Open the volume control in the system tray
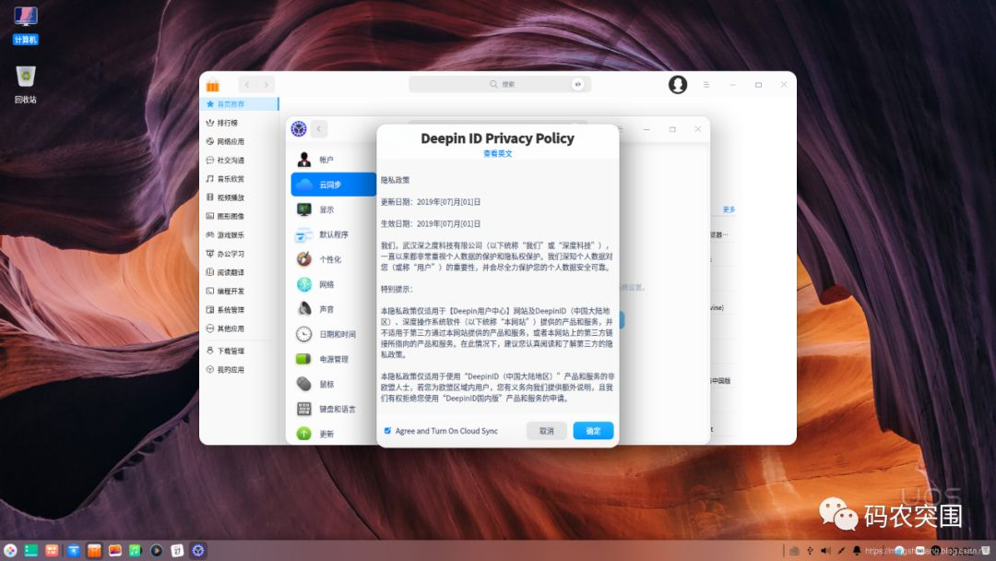996x561 pixels. 825,551
